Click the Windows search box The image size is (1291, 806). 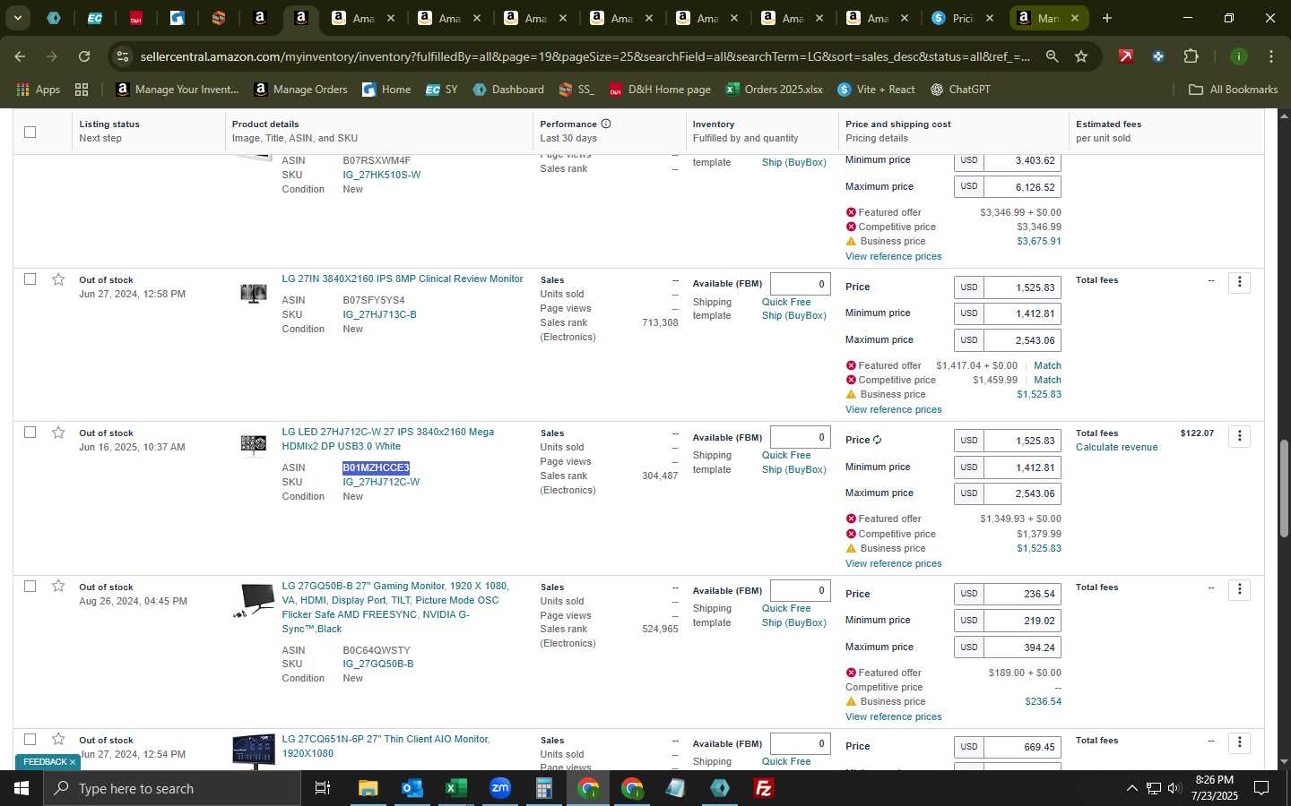172,788
